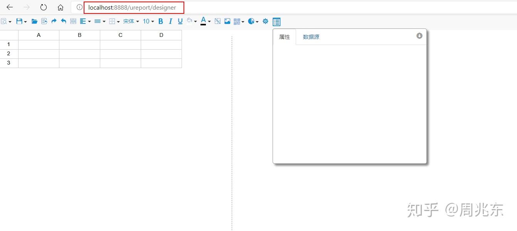Select row header 1
The width and height of the screenshot is (517, 231).
(9, 45)
